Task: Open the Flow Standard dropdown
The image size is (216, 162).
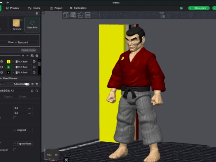Action: pos(26,42)
